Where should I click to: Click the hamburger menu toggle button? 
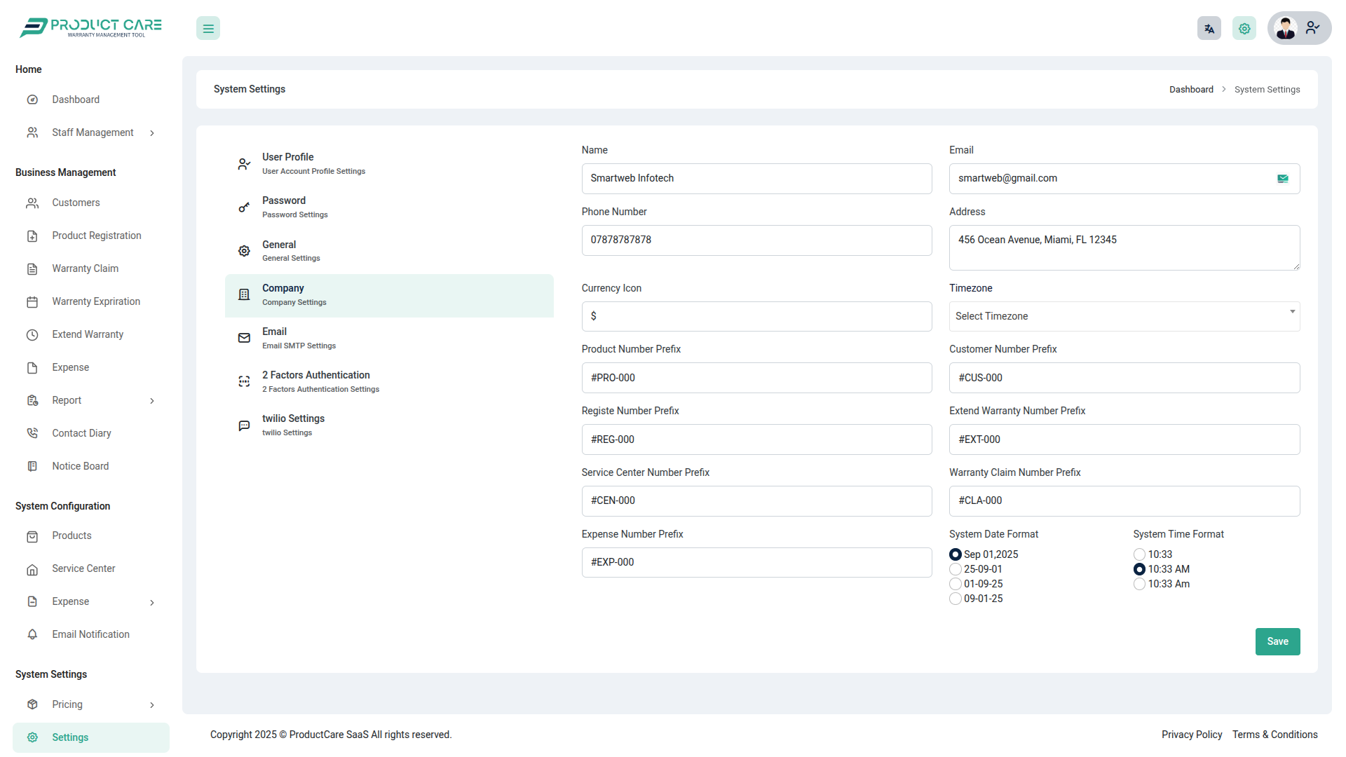[x=208, y=28]
